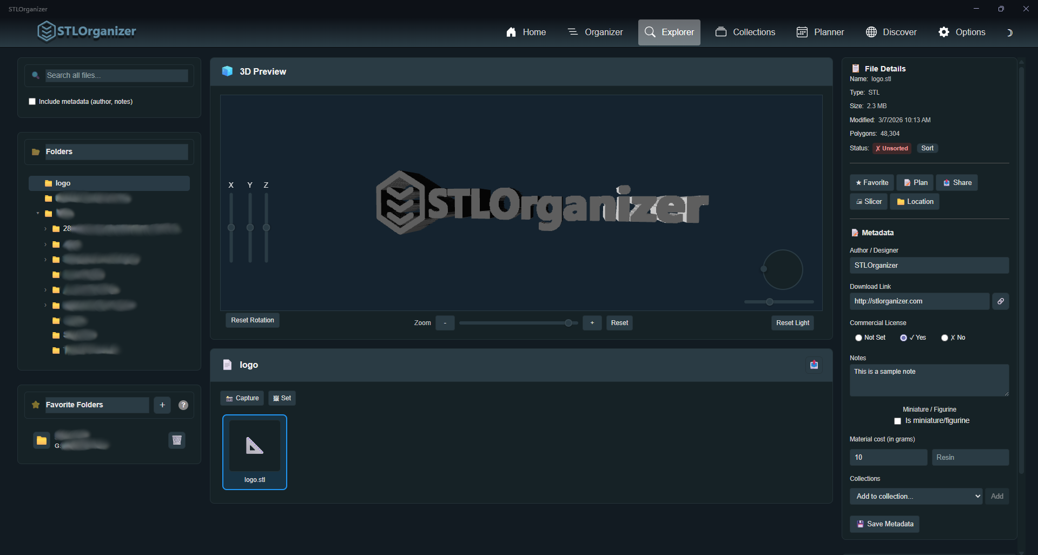Expand the folder starting with 28
Image resolution: width=1038 pixels, height=555 pixels.
point(45,229)
